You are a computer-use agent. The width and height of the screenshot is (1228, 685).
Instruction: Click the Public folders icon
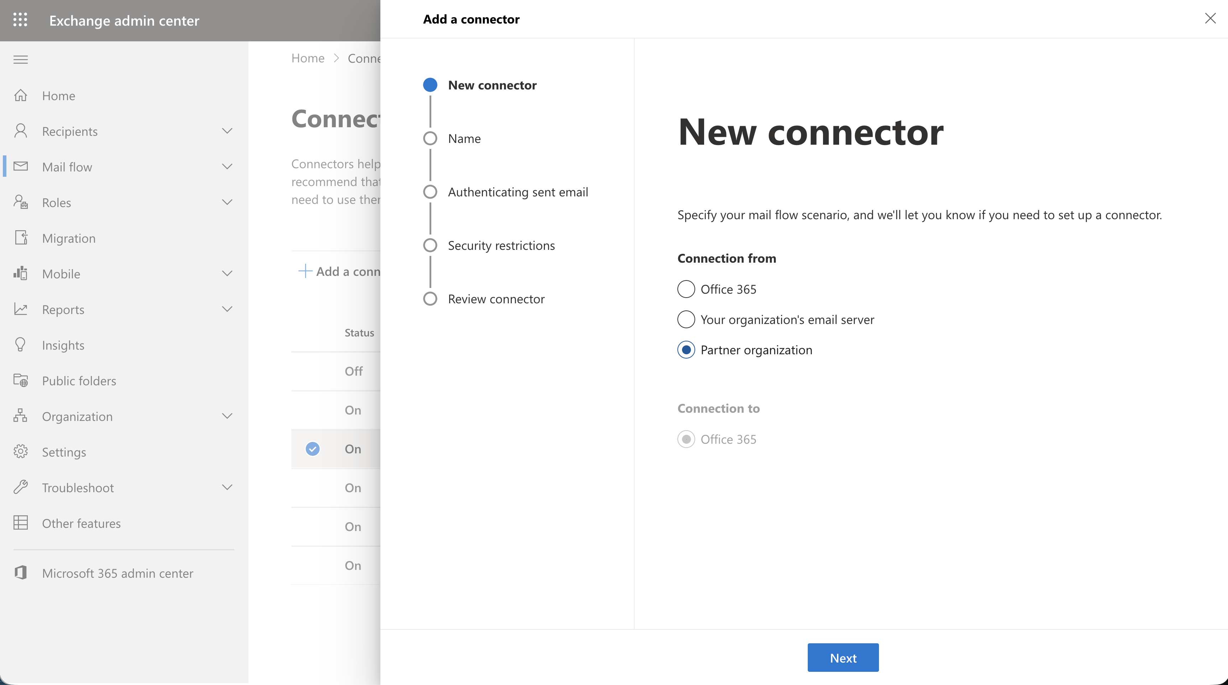pyautogui.click(x=21, y=380)
